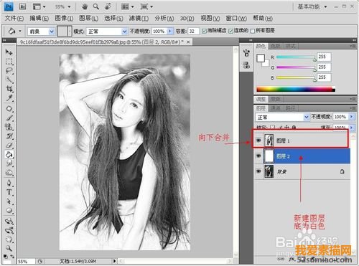Screen dimensions: 359x266
Task: Click the B channel value field
Action: [x=324, y=77]
